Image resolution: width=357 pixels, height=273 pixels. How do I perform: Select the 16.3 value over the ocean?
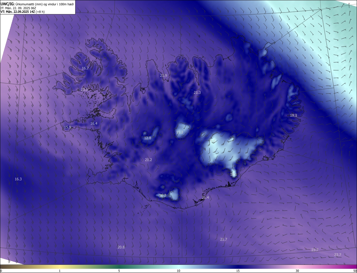(18, 179)
